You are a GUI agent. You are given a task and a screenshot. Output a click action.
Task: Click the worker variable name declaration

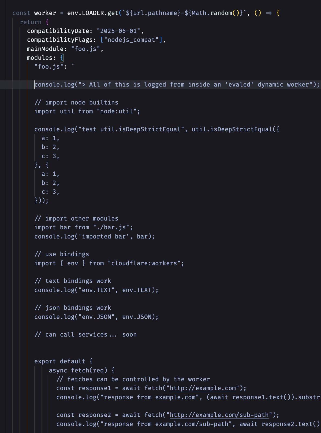[45, 13]
